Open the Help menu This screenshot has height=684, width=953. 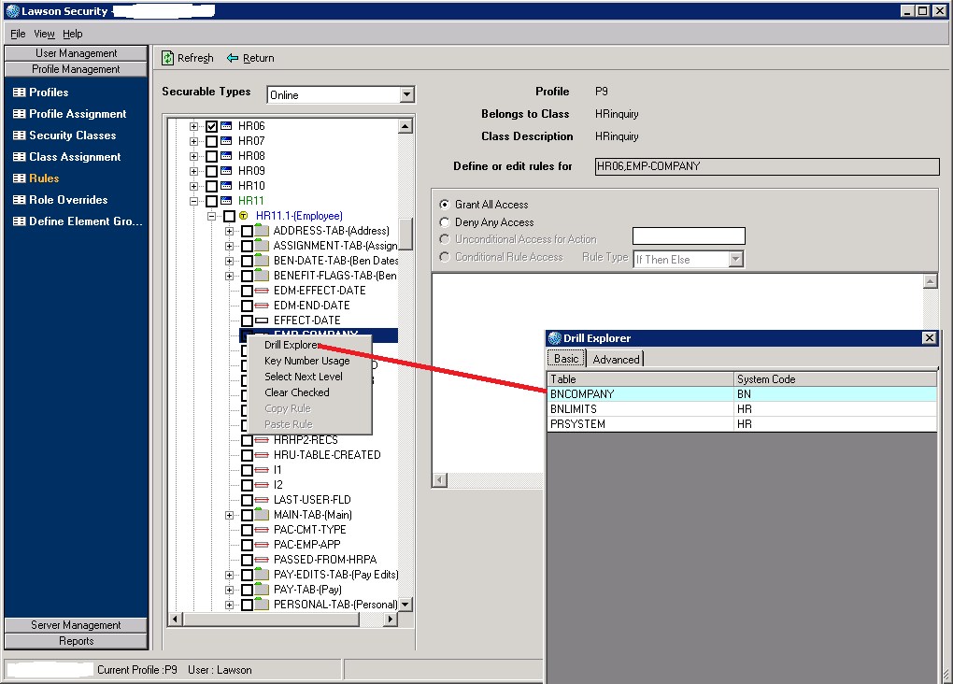(72, 34)
